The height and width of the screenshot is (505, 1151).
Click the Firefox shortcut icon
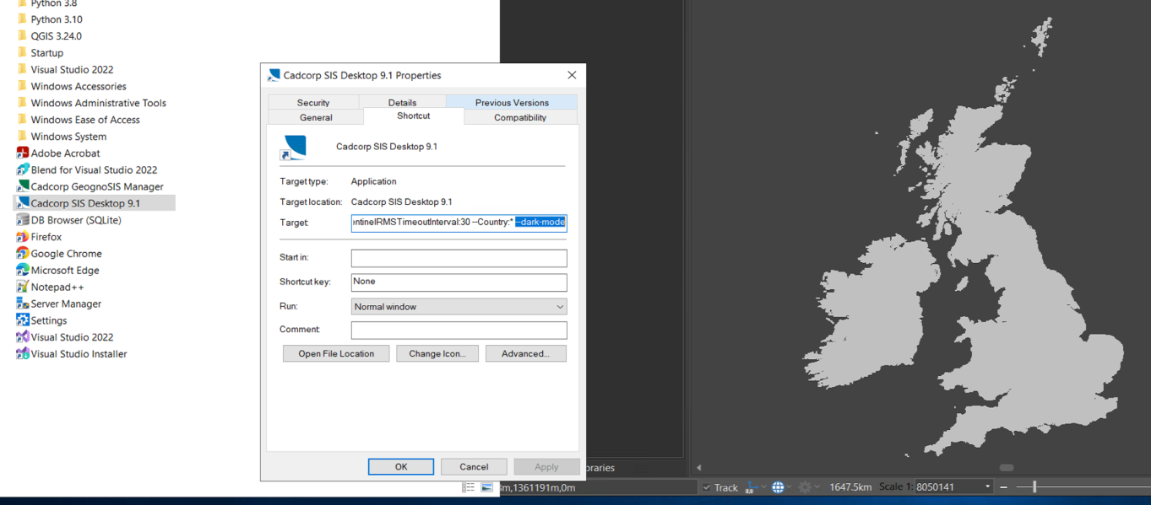point(23,237)
